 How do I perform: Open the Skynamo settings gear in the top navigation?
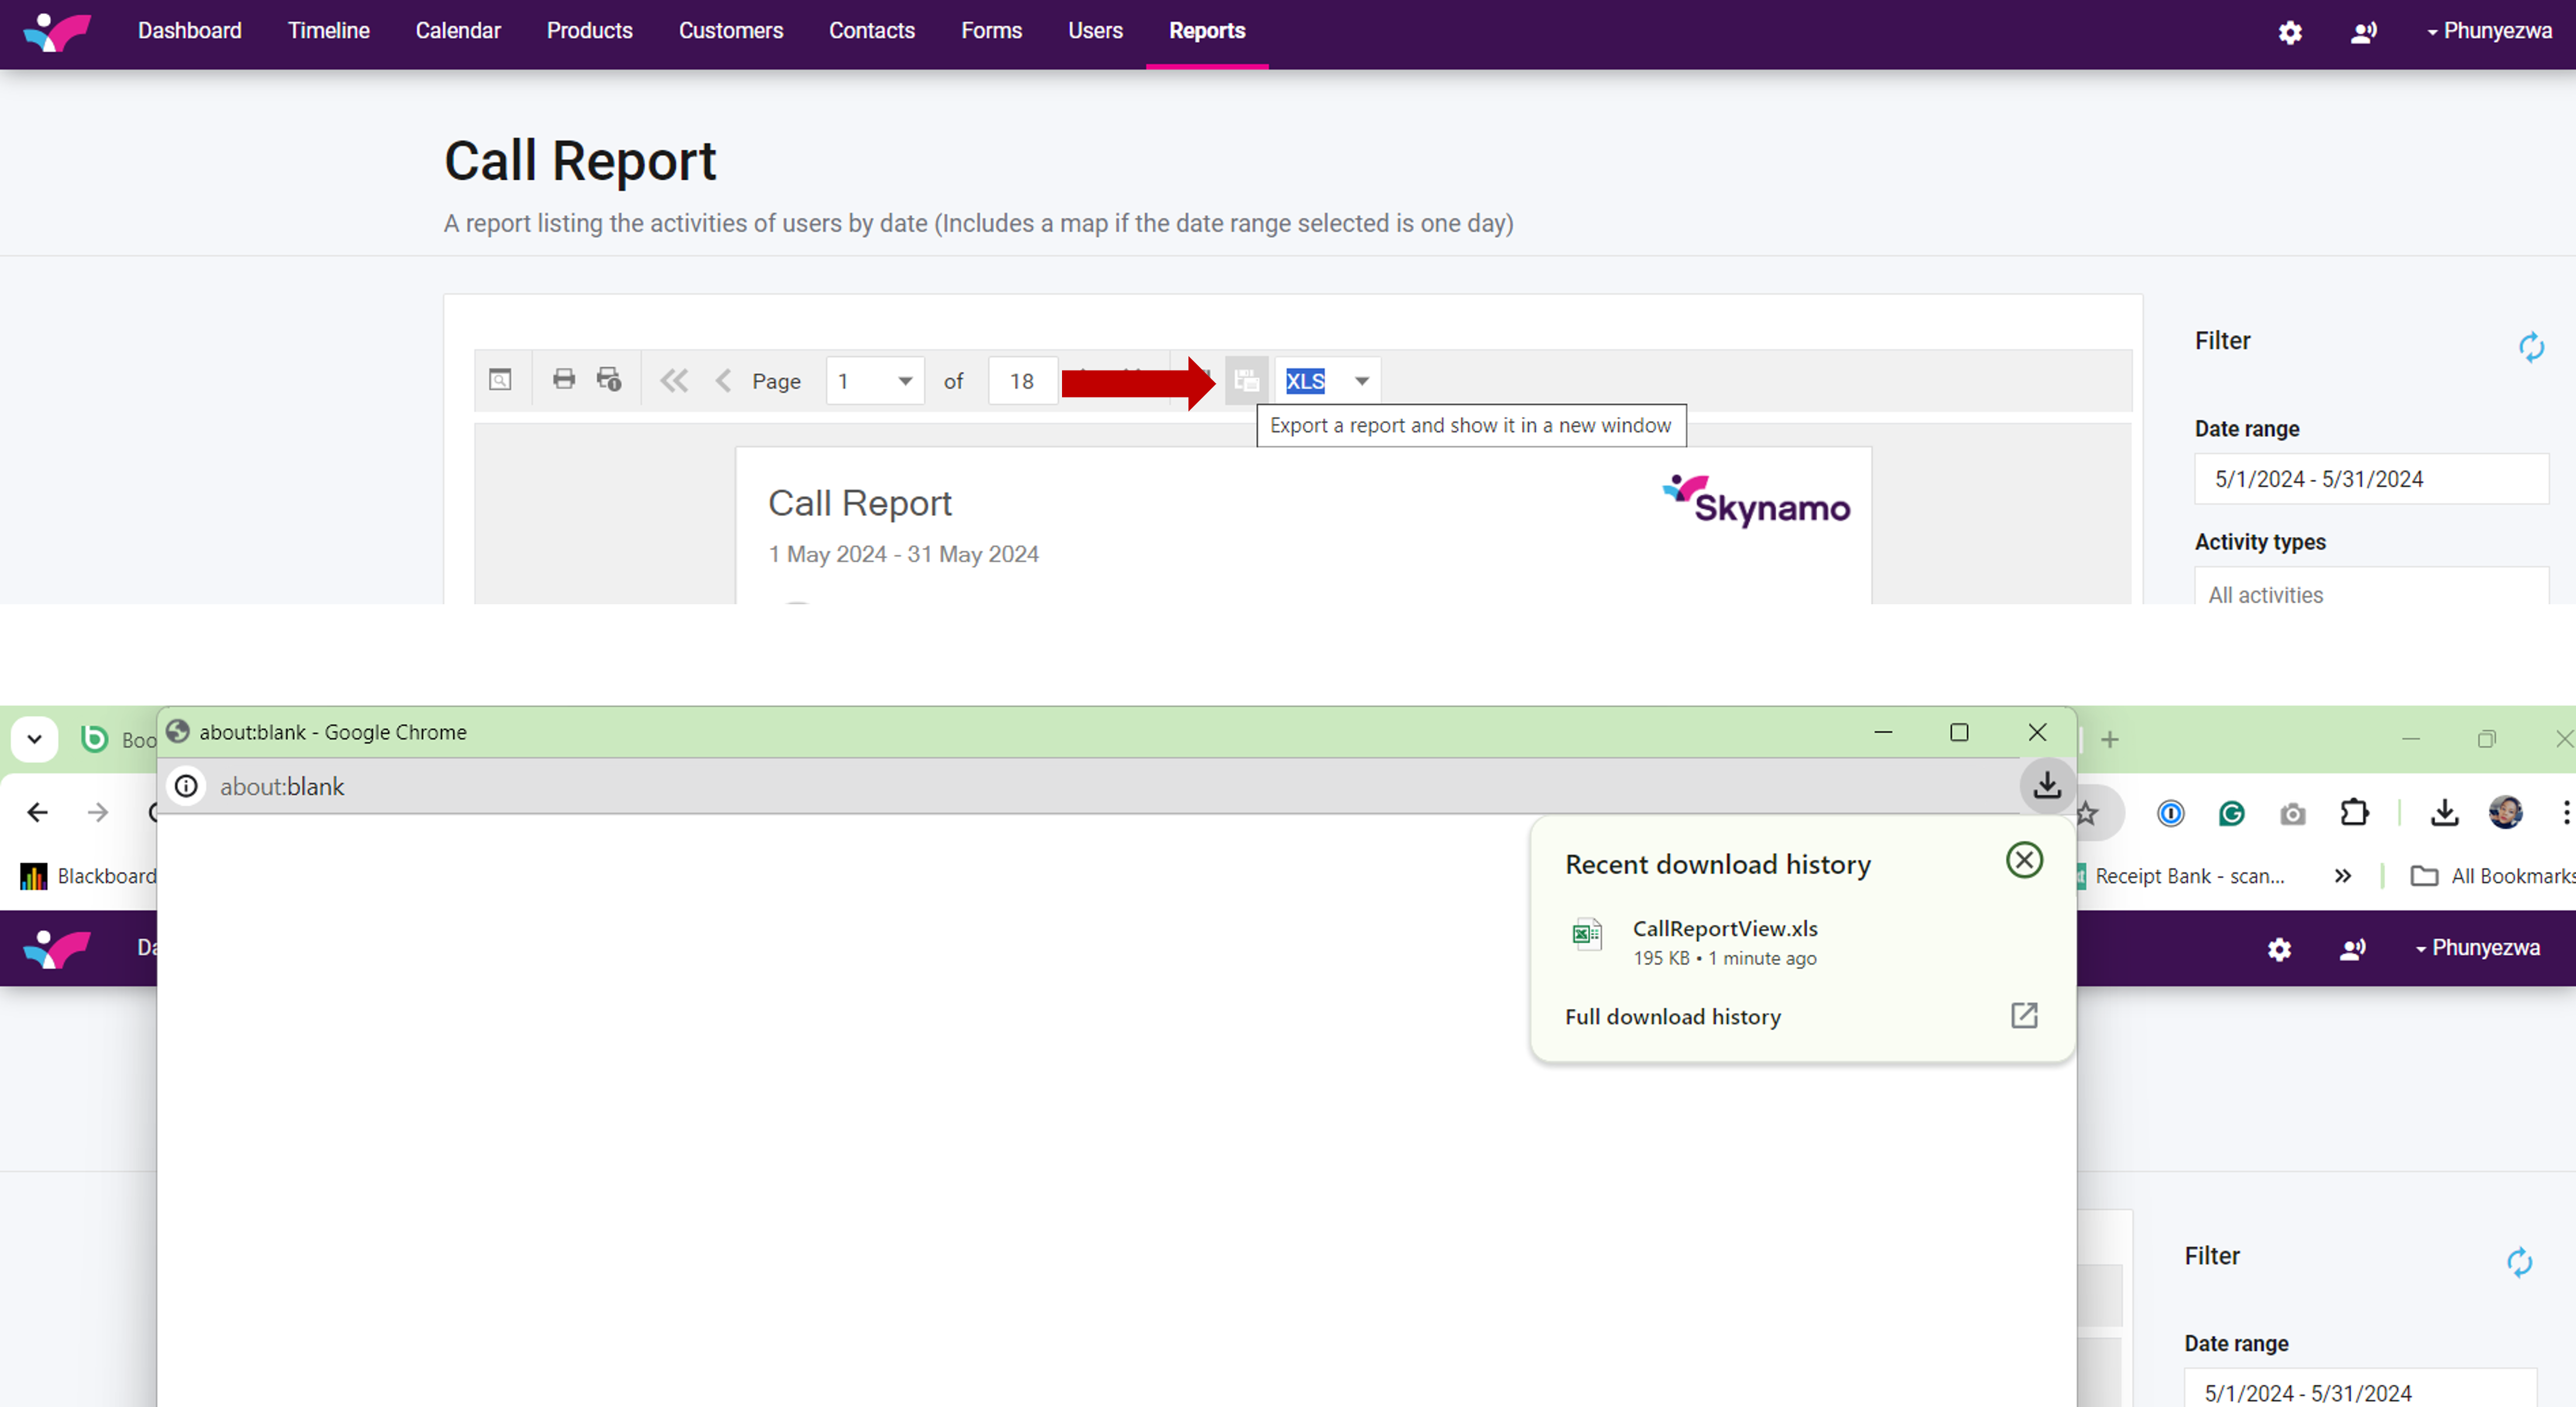(2290, 32)
